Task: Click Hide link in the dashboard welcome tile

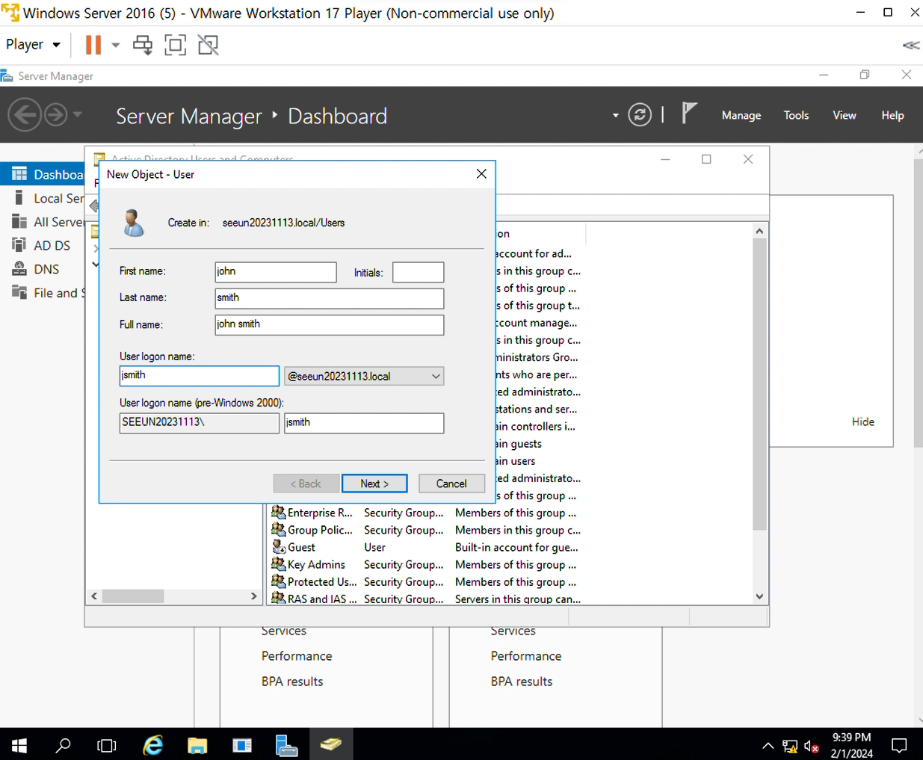Action: tap(863, 421)
